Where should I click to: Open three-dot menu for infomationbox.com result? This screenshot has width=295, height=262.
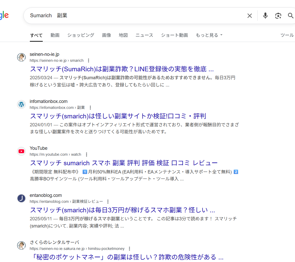(x=90, y=108)
